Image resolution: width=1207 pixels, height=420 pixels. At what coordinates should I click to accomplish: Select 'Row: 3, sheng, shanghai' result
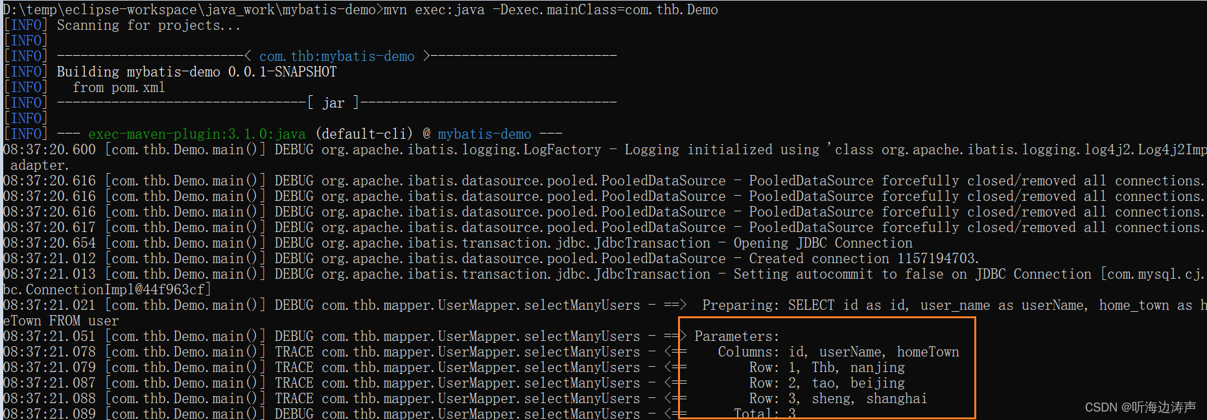(x=838, y=399)
